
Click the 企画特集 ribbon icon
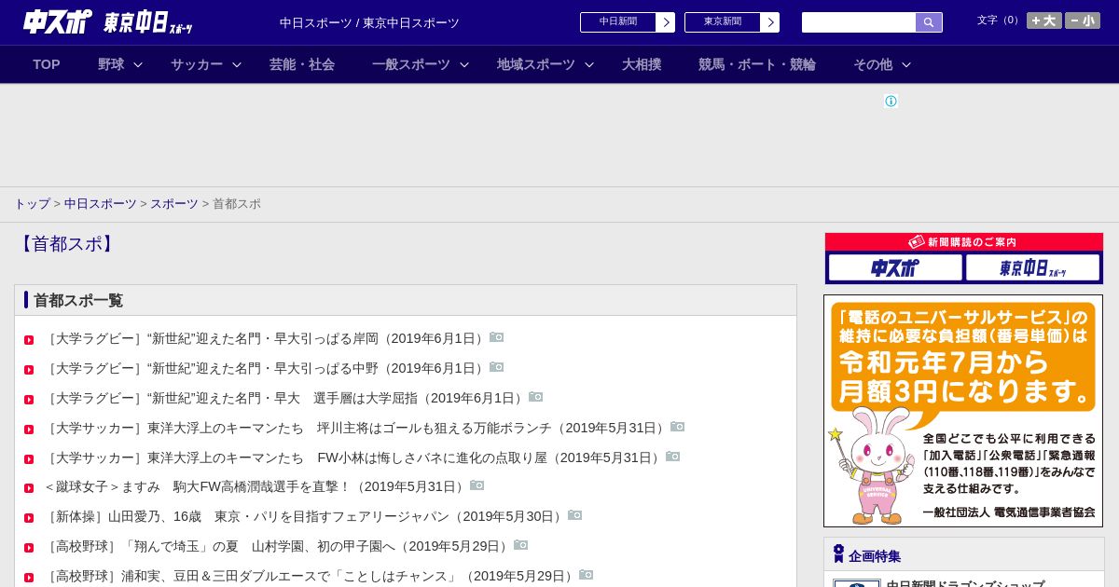point(838,553)
